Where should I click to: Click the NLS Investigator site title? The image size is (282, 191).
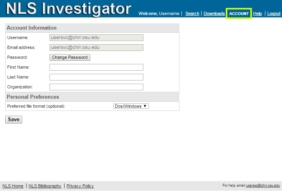click(69, 9)
